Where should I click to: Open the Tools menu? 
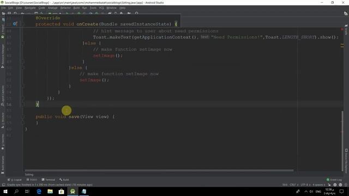click(x=93, y=8)
